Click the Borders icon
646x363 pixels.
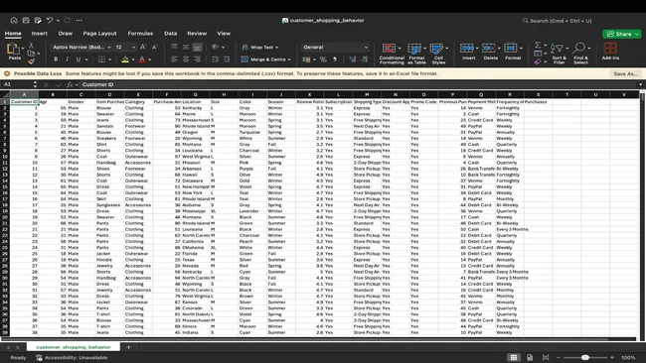(101, 60)
